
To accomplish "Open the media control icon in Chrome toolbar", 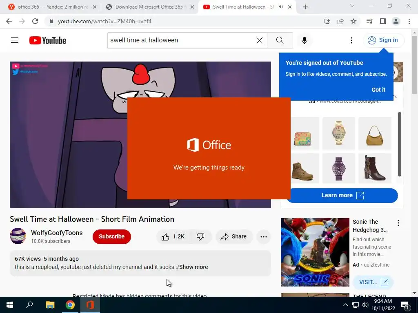I will tap(369, 21).
